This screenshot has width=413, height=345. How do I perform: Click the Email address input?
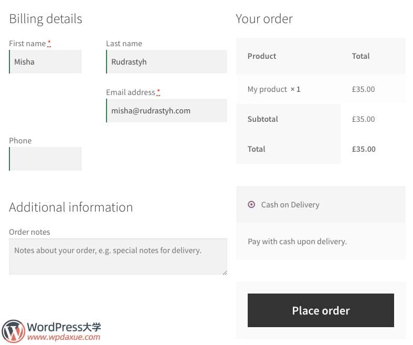(166, 111)
